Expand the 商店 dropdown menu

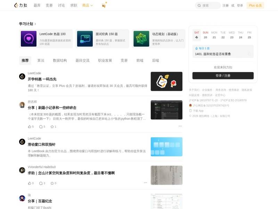(x=88, y=6)
